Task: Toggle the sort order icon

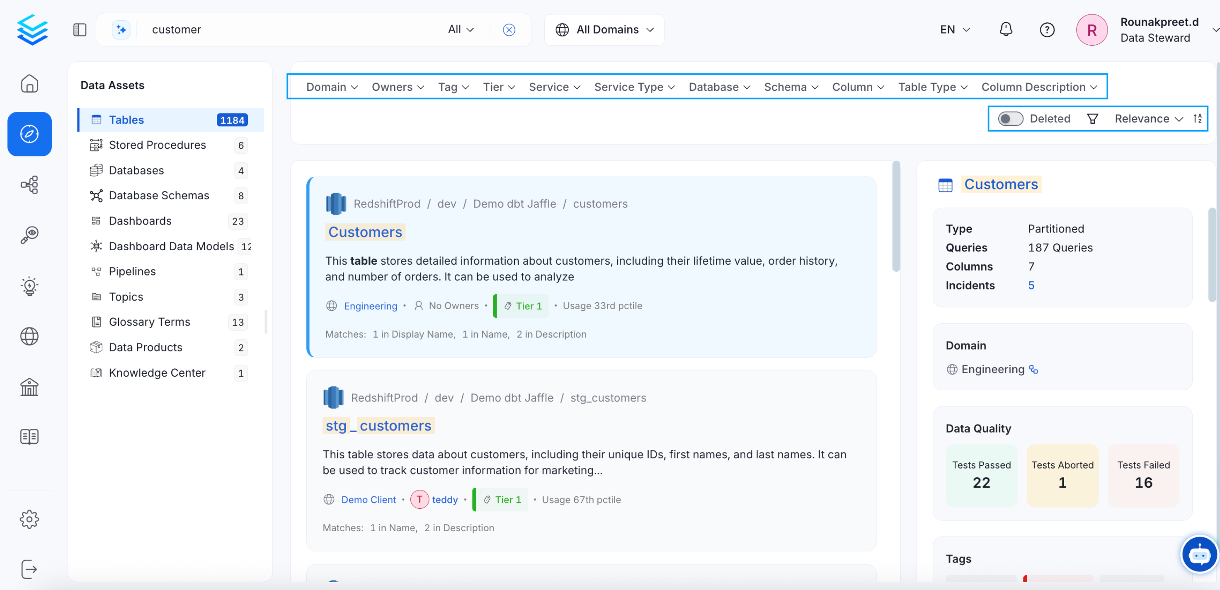Action: point(1197,118)
